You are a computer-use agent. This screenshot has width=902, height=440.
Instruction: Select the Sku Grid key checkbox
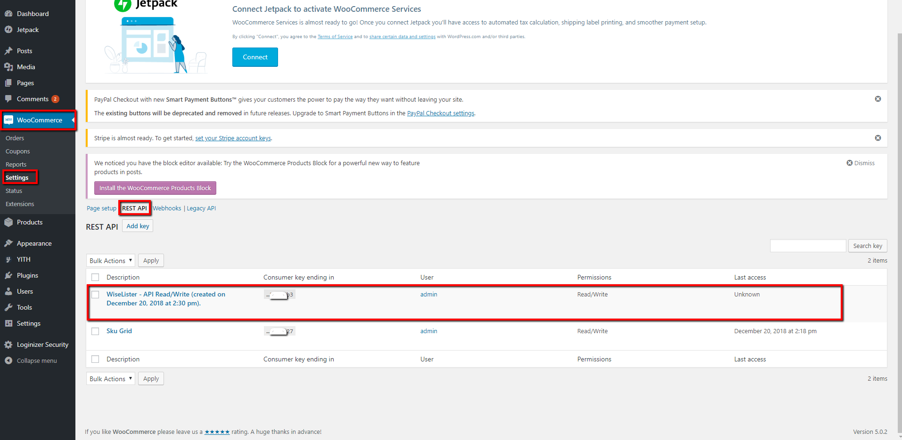click(x=95, y=331)
